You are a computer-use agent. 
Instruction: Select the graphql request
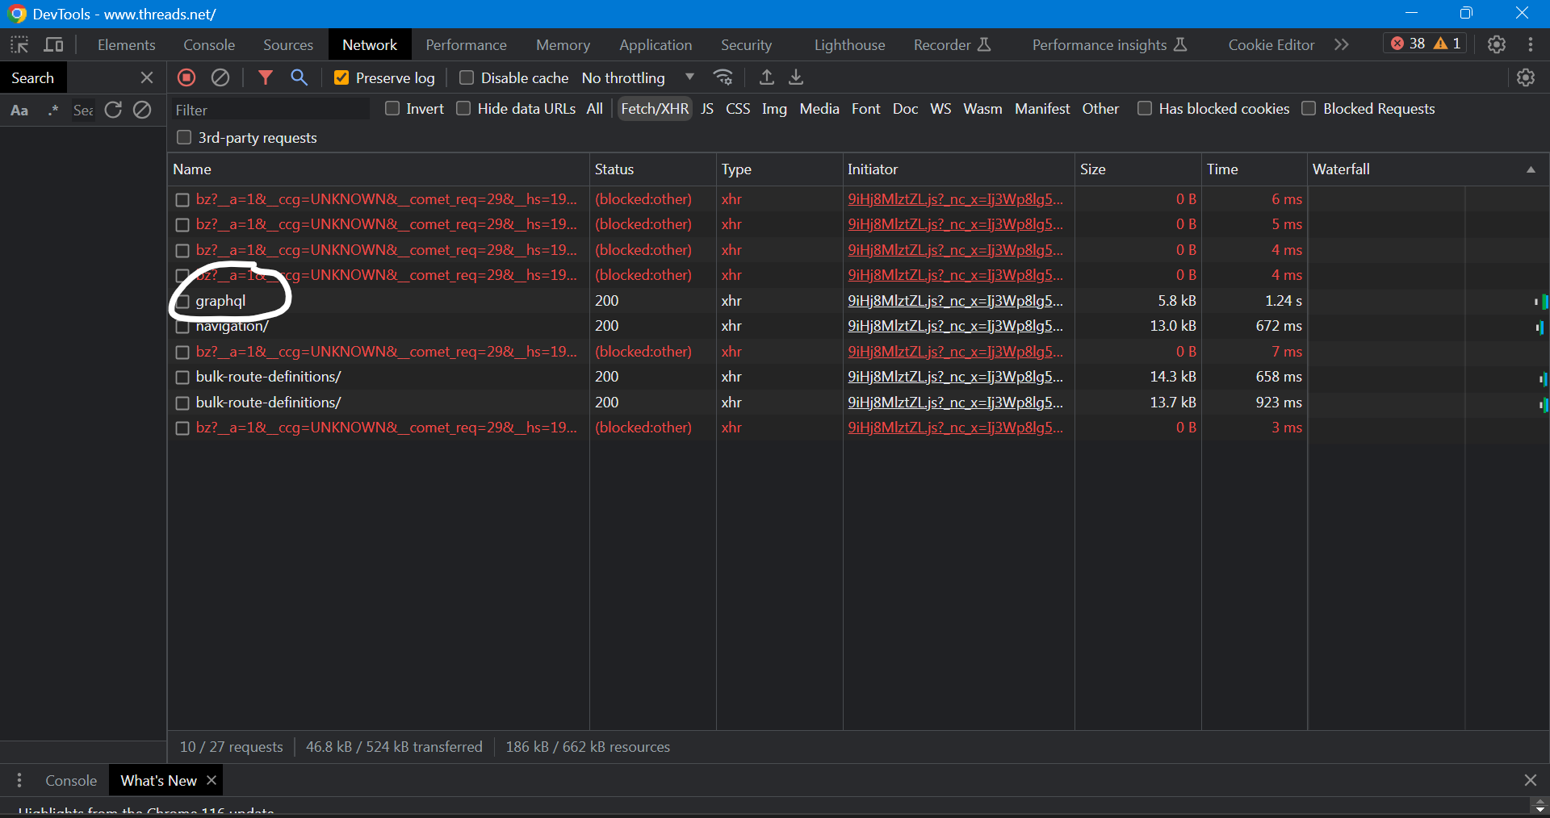[x=220, y=301]
